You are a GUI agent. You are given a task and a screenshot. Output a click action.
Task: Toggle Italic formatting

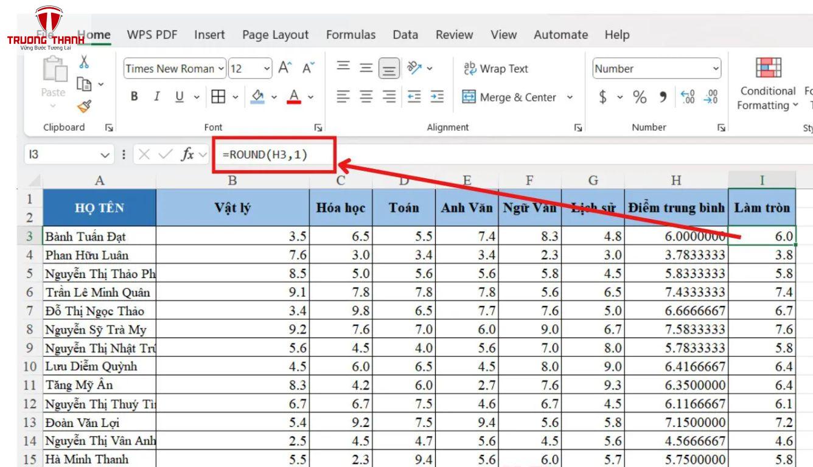click(156, 97)
